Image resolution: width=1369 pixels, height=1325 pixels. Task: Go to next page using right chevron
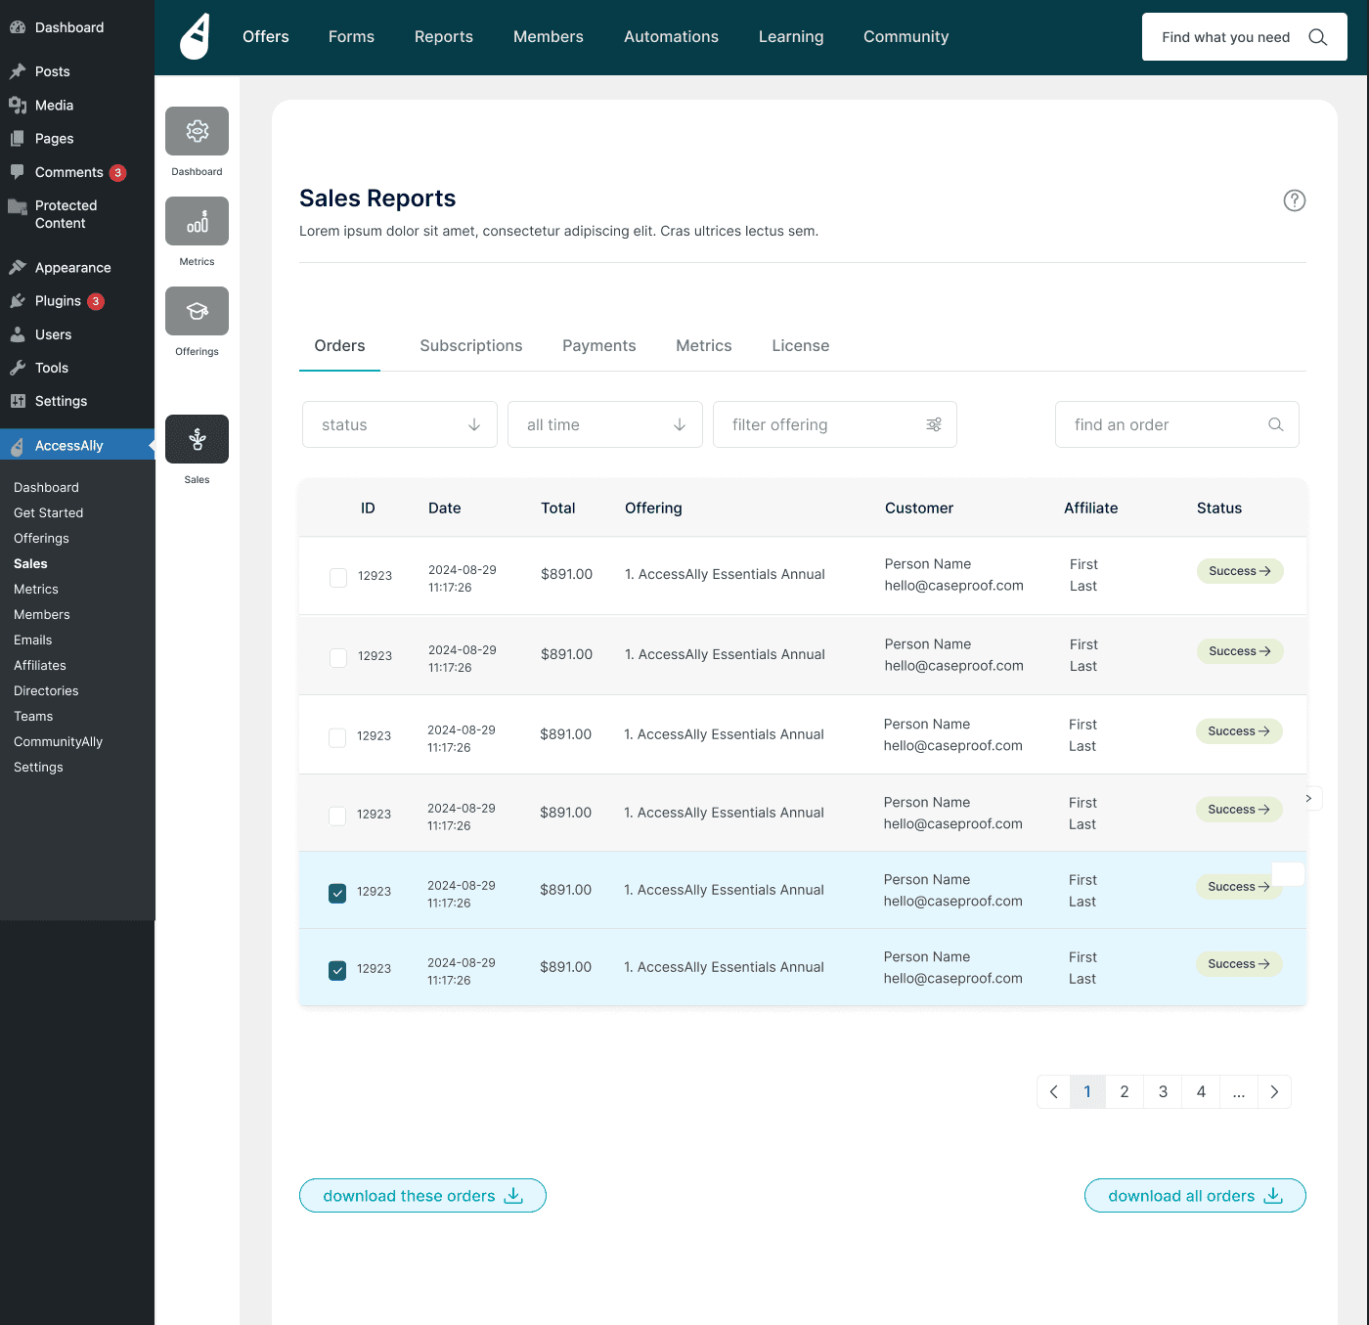(x=1273, y=1092)
